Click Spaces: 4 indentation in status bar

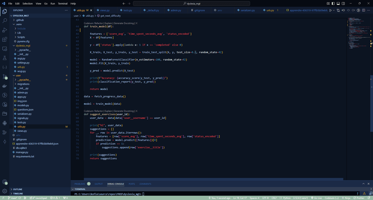pyautogui.click(x=254, y=198)
